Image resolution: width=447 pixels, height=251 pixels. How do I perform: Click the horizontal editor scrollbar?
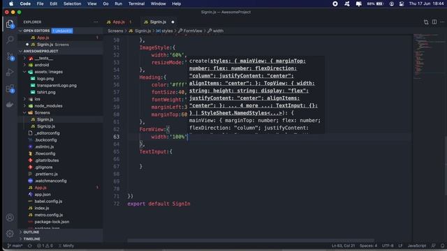[250, 241]
